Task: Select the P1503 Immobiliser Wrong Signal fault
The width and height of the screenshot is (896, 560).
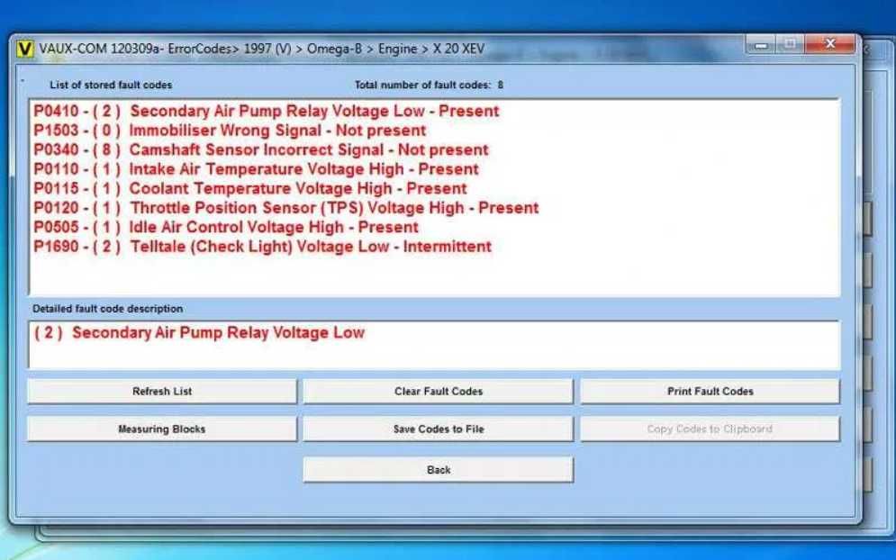Action: [x=230, y=131]
